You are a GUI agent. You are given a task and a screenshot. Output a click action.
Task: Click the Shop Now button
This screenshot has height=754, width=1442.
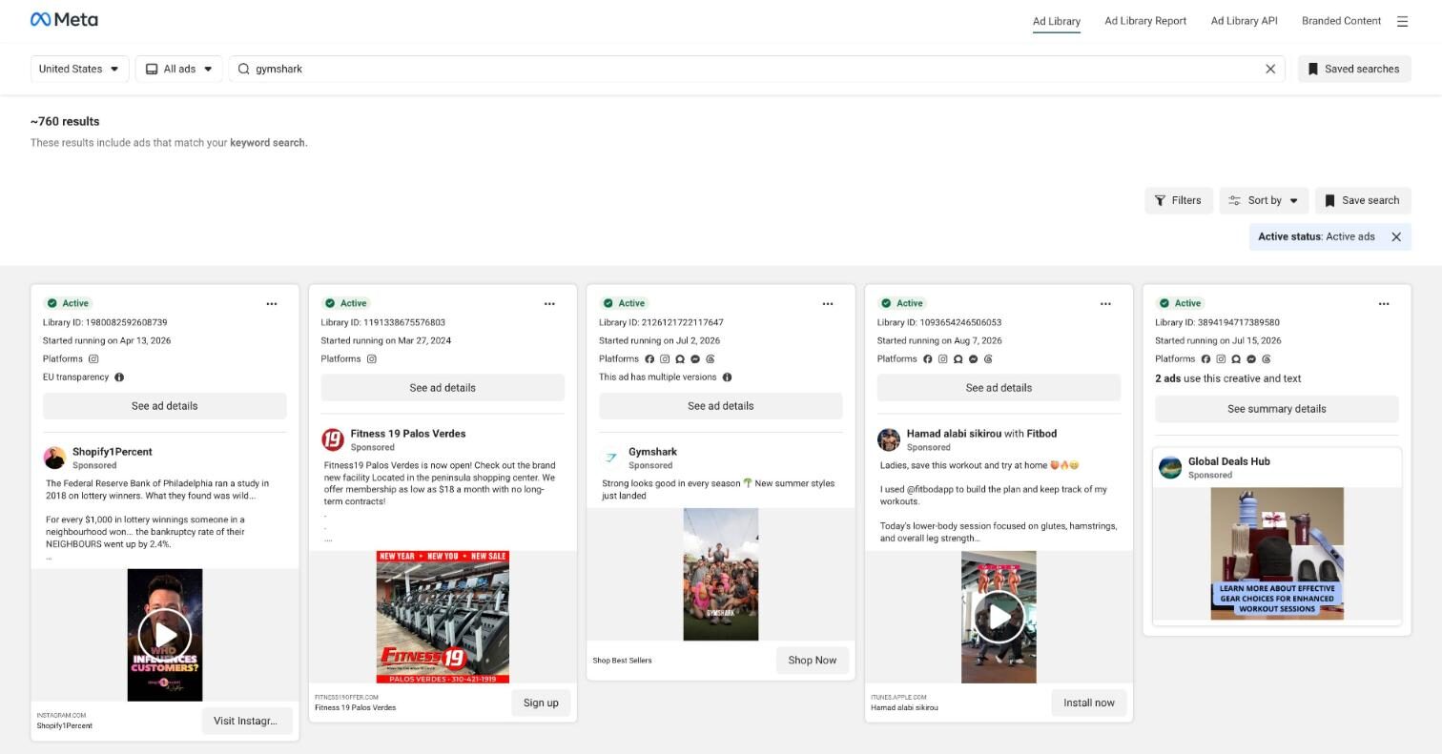tap(813, 660)
